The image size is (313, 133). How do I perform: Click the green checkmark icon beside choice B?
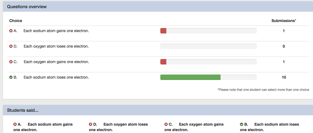11,78
